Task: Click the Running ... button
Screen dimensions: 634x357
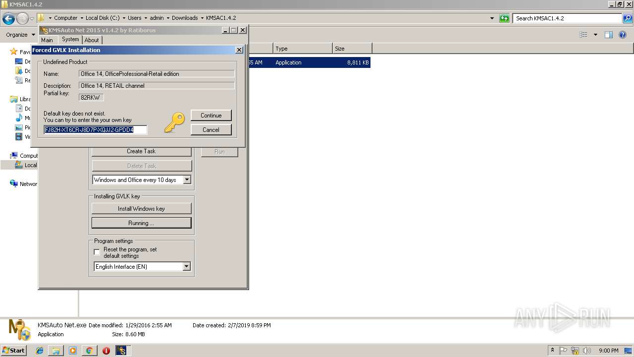Action: tap(142, 223)
